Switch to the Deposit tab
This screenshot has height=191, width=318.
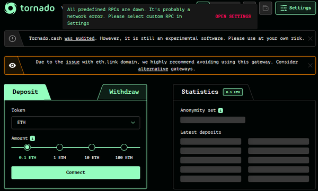(25, 92)
